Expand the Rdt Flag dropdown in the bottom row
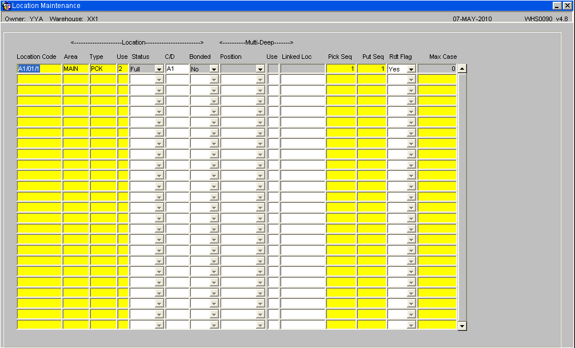 click(412, 325)
